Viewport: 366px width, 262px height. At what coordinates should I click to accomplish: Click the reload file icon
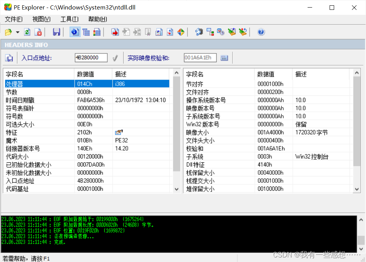tap(27, 32)
